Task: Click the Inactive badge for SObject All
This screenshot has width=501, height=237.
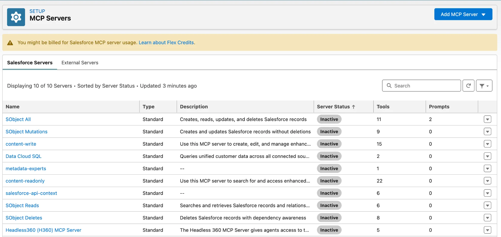Action: 329,119
